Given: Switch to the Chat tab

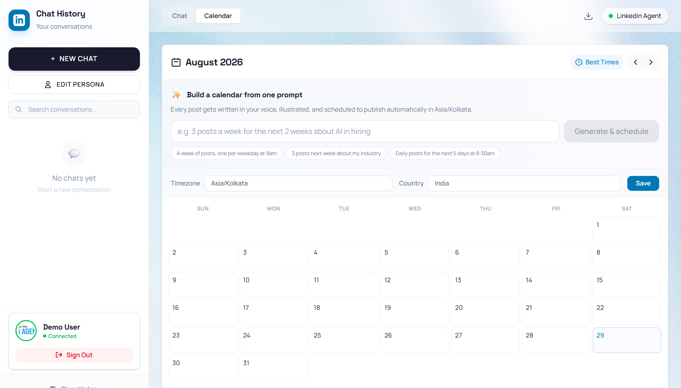Looking at the screenshot, I should [x=180, y=16].
